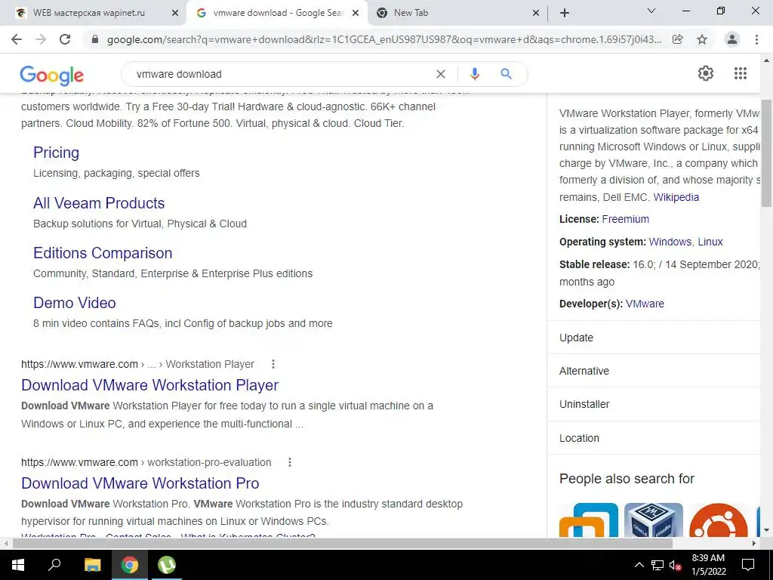Open the Windows Start menu

click(x=18, y=565)
